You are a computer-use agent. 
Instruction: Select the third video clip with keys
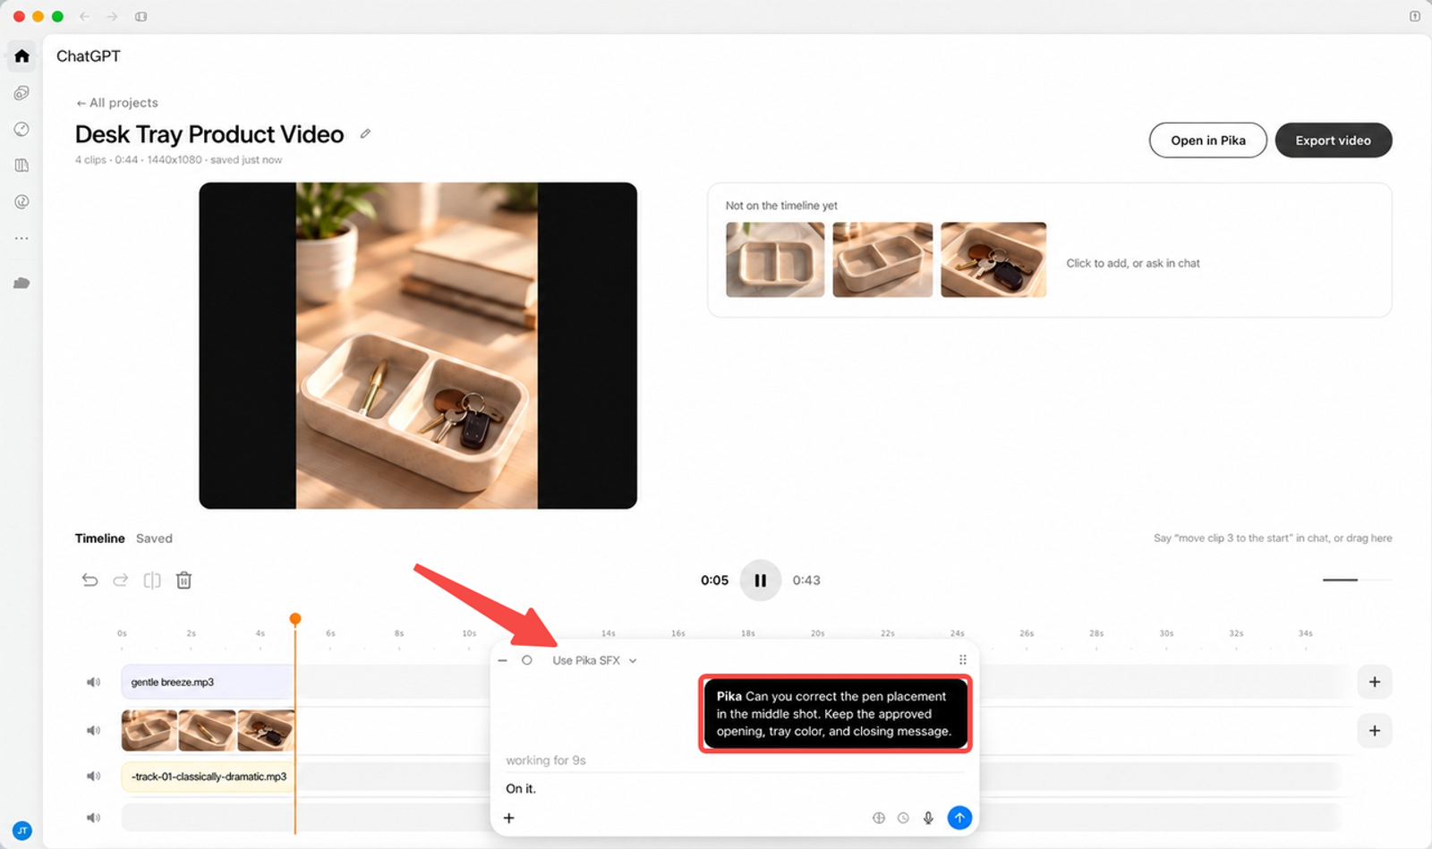(x=266, y=730)
